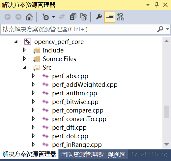Open the pending changes filter clock icon
Image resolution: width=171 pixels, height=161 pixels.
point(45,17)
